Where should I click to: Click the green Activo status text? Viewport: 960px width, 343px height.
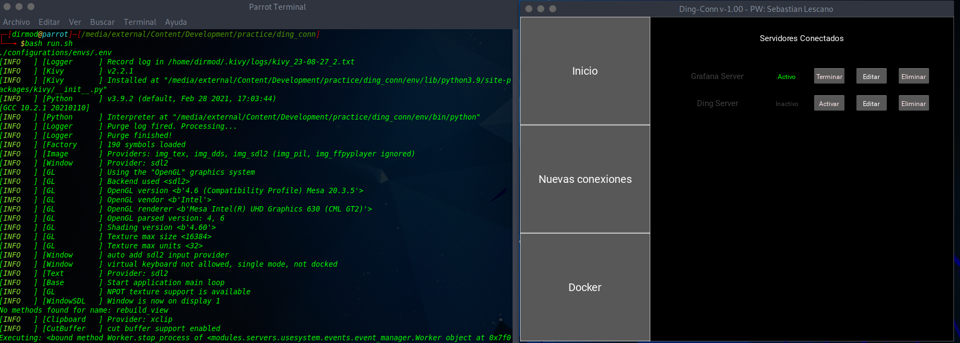pyautogui.click(x=786, y=77)
